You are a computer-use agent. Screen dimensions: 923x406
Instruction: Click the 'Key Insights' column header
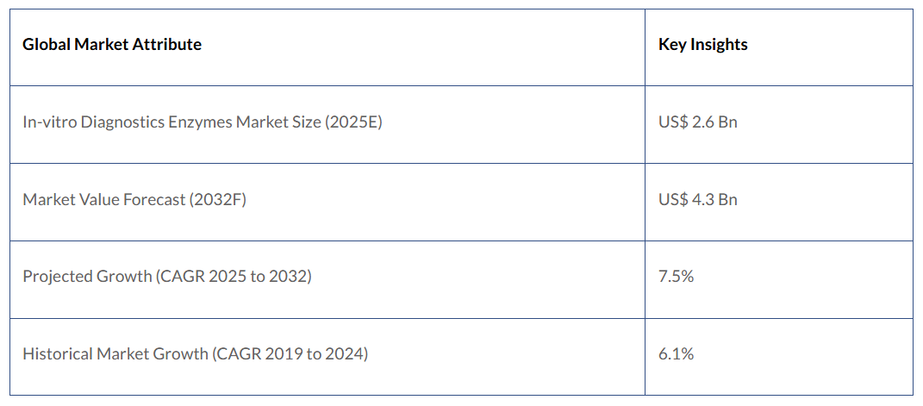point(702,45)
